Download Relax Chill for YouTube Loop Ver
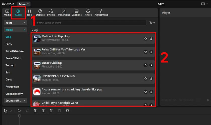Screen dimensions: 211x125 coord(151,52)
